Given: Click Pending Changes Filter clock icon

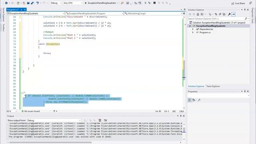Looking at the screenshot, I should (210, 14).
